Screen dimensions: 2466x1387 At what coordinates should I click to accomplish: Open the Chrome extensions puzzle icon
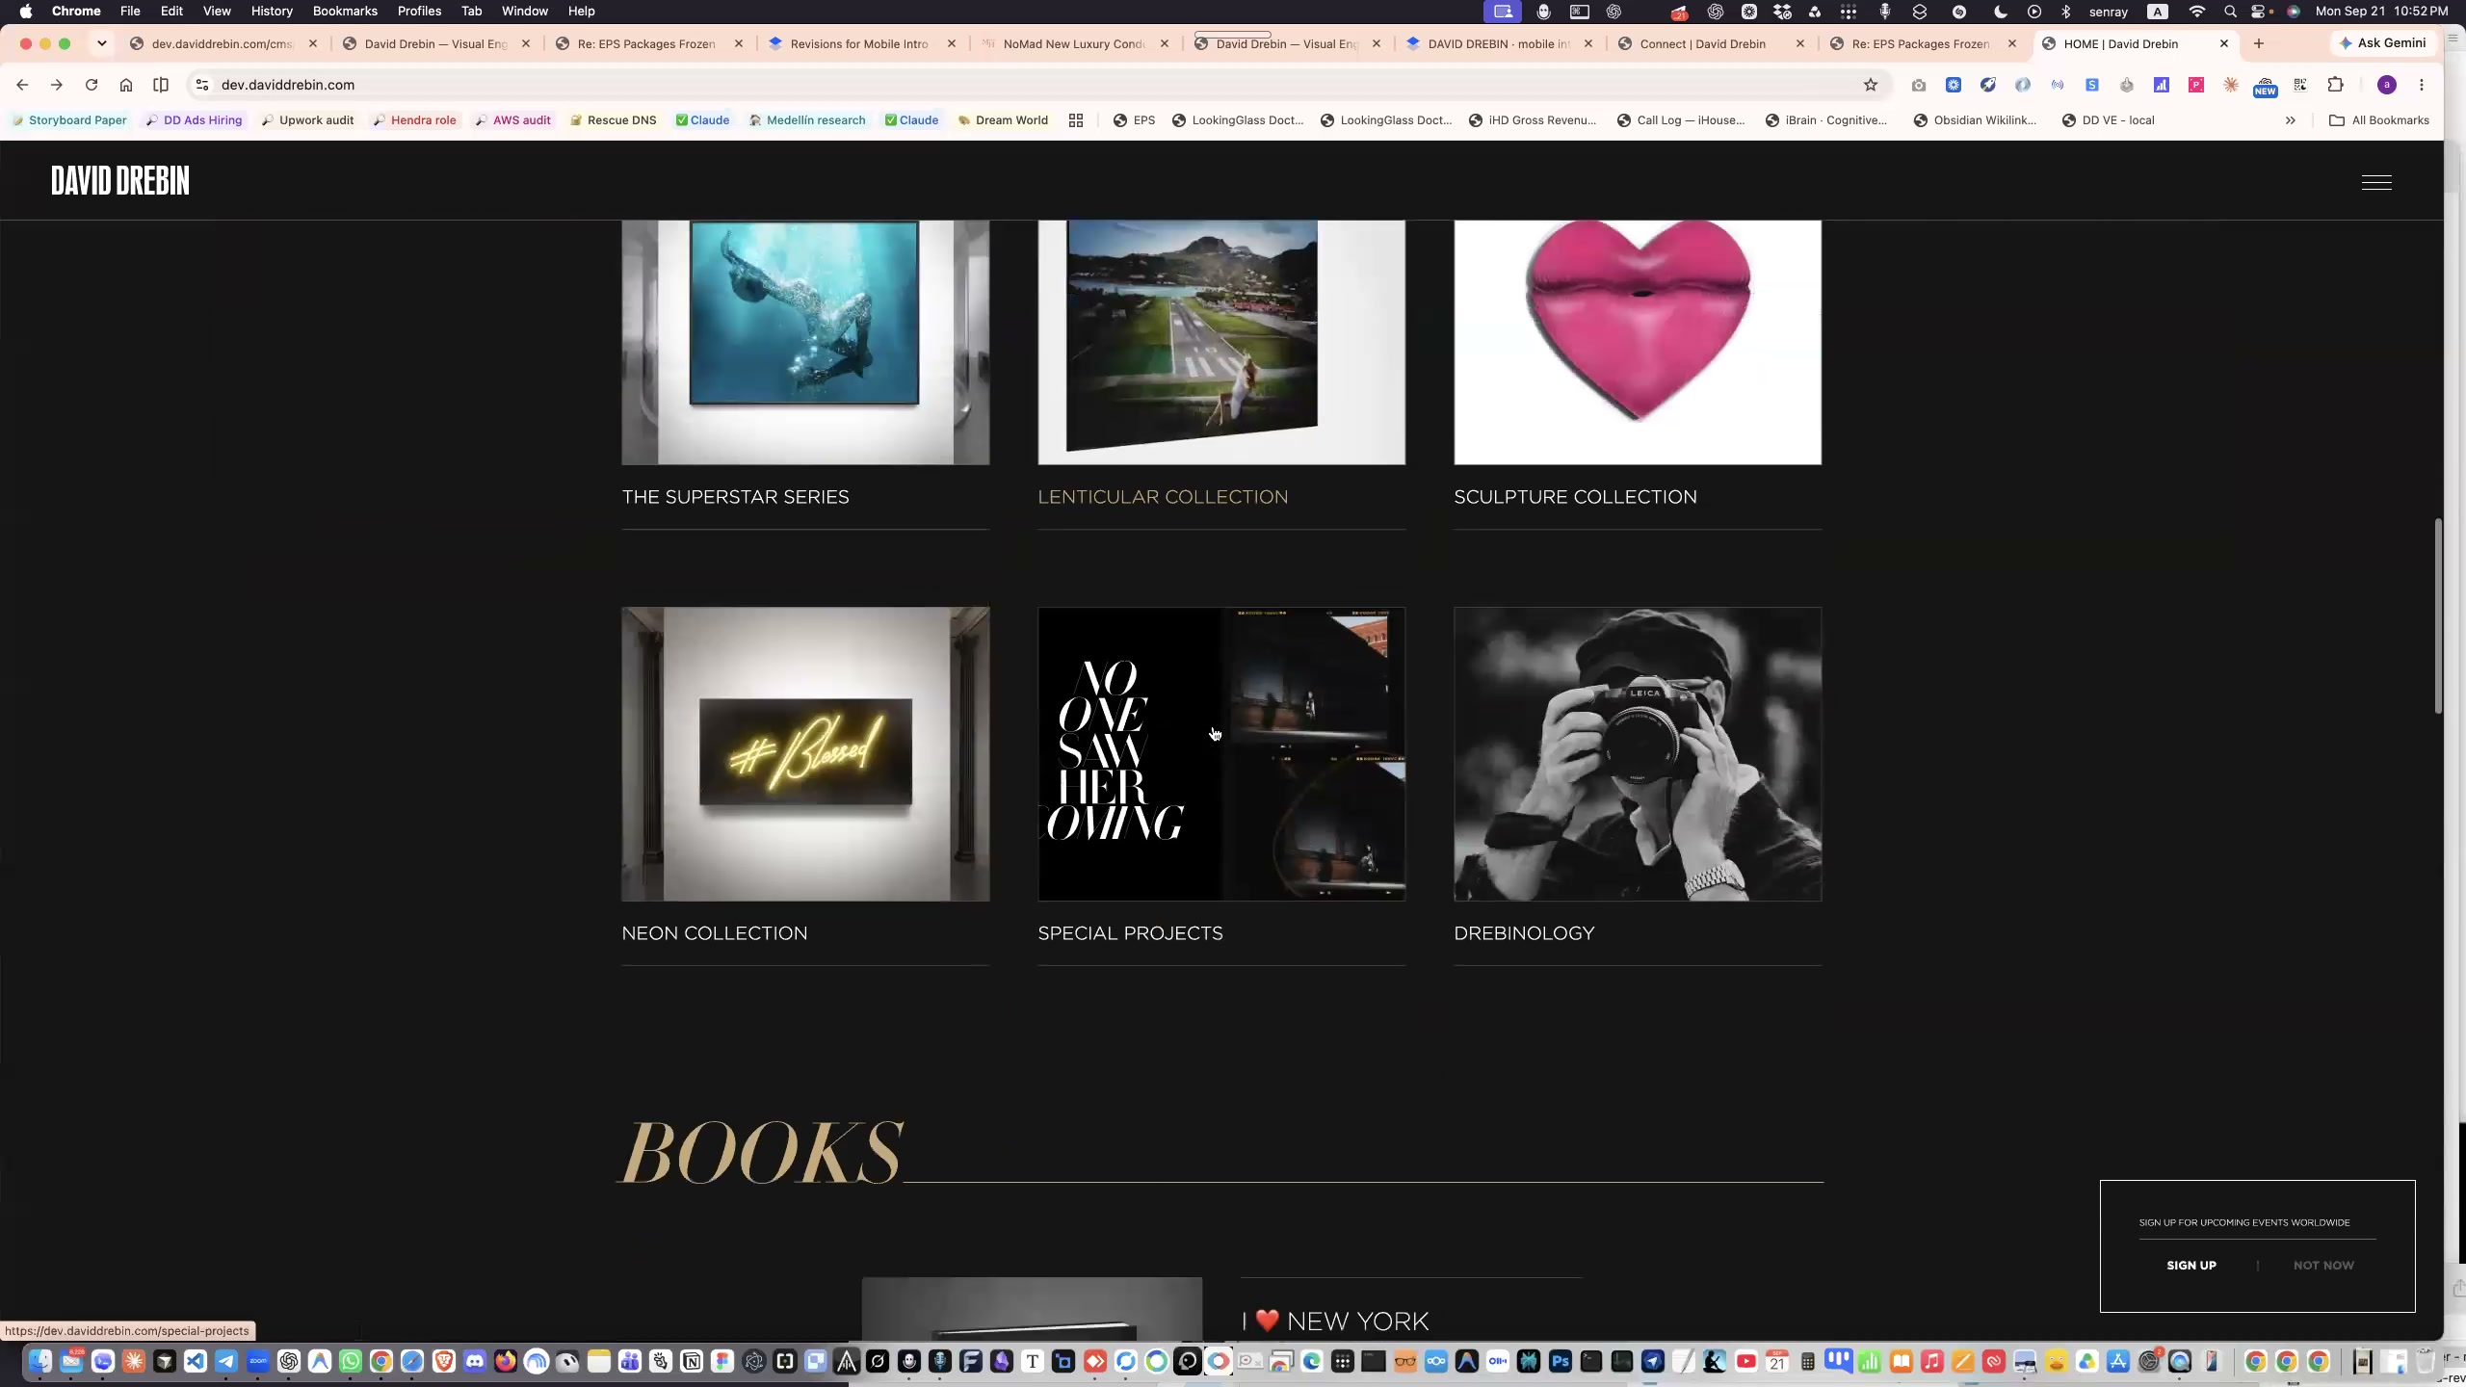coord(2335,85)
